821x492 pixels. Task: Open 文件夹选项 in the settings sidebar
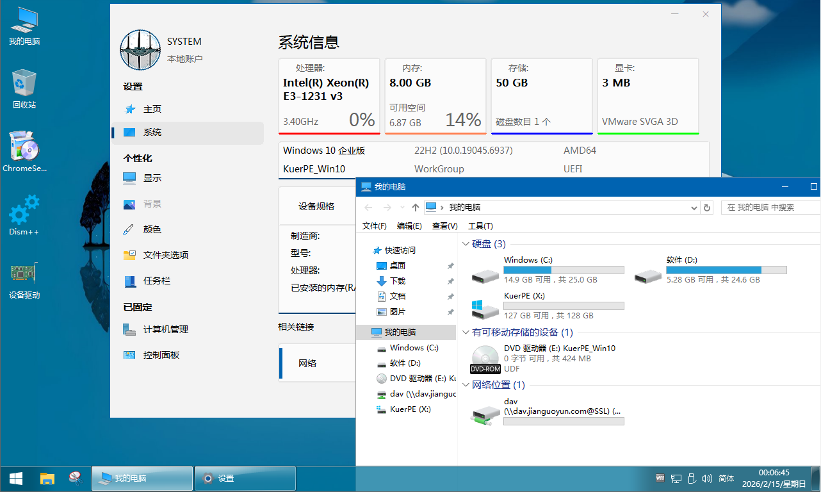pyautogui.click(x=165, y=255)
